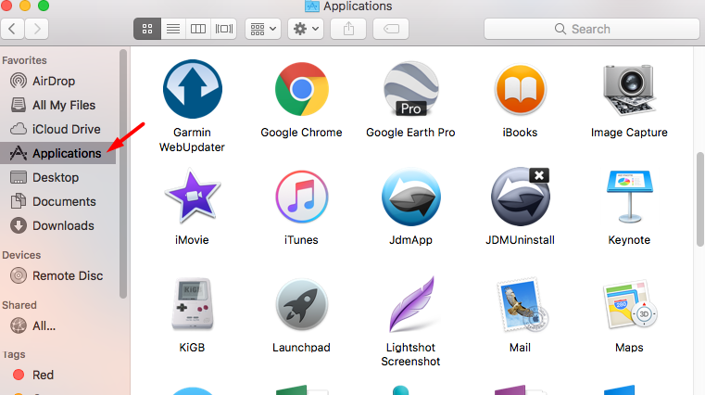
Task: Open the item arrangement dropdown
Action: (x=263, y=30)
